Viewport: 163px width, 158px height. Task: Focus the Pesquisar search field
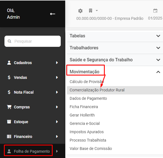(x=33, y=41)
